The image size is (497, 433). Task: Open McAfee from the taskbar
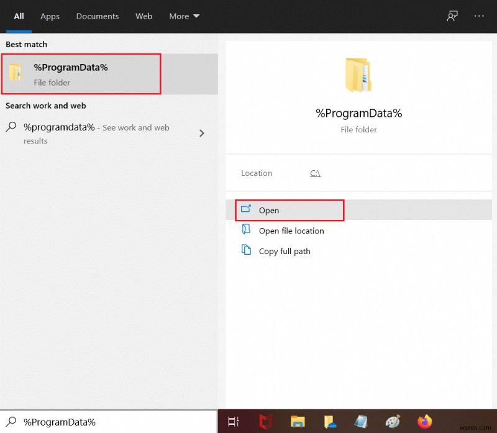click(267, 422)
